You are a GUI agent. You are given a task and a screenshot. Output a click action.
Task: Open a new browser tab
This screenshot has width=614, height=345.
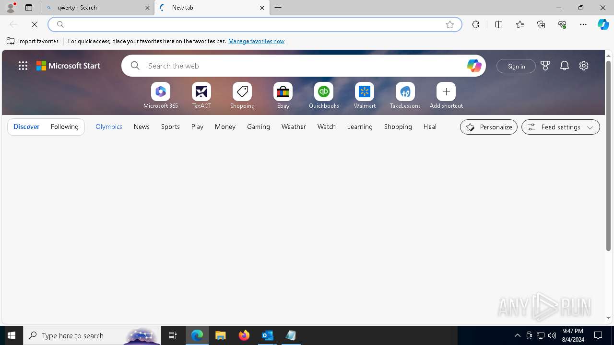pyautogui.click(x=278, y=8)
